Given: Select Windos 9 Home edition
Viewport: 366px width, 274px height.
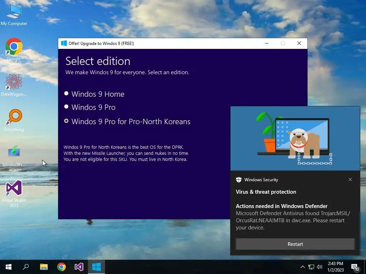Looking at the screenshot, I should point(94,94).
